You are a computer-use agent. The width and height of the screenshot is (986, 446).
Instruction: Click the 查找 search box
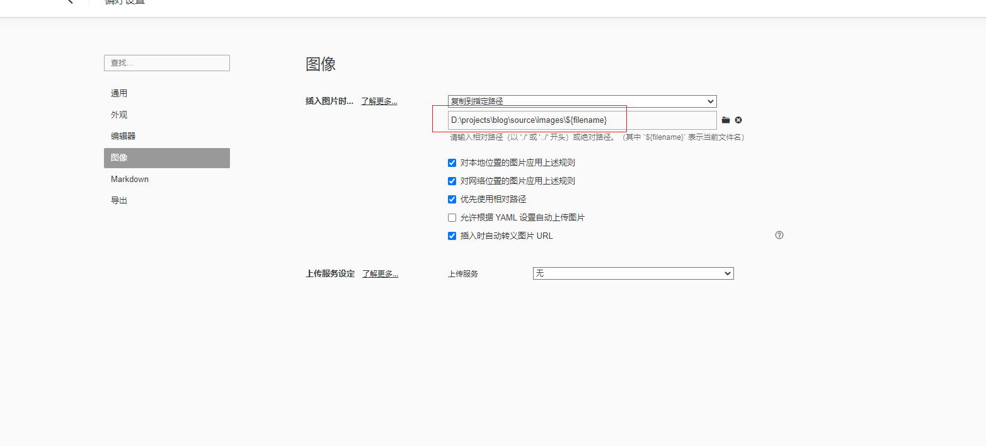[166, 63]
